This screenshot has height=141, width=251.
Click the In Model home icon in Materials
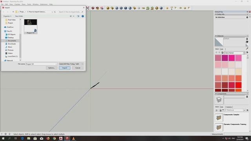click(222, 52)
